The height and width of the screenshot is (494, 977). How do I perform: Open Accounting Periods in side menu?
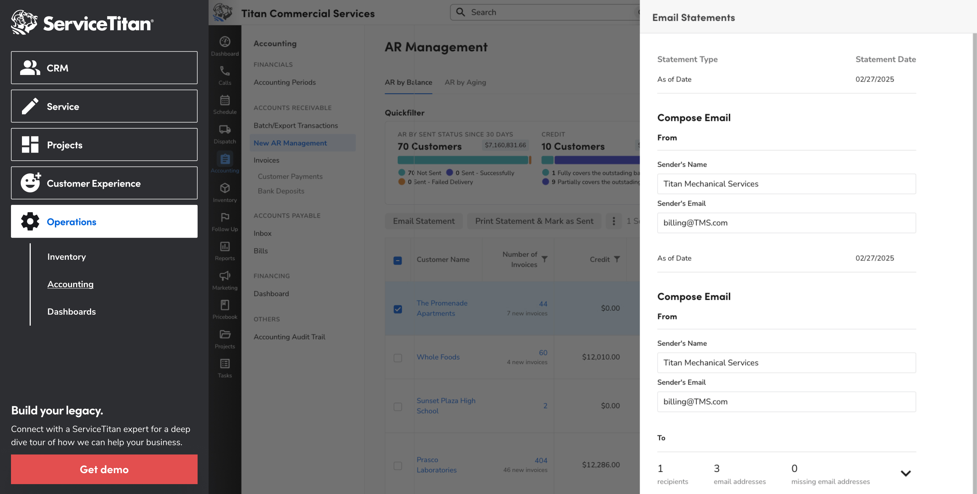[284, 82]
